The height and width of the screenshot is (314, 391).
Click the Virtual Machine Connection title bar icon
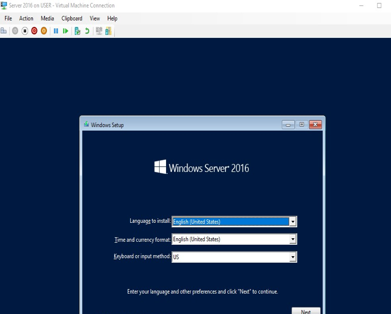point(4,5)
